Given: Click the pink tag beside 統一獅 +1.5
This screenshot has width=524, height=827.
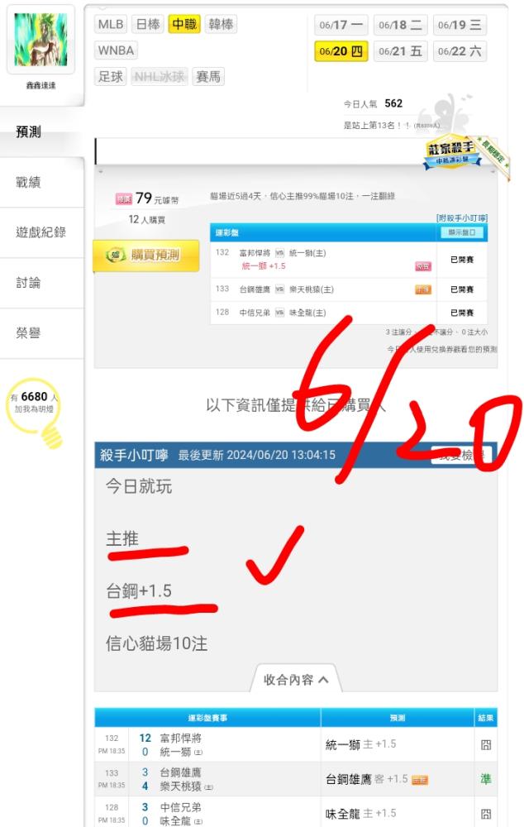Looking at the screenshot, I should (423, 266).
